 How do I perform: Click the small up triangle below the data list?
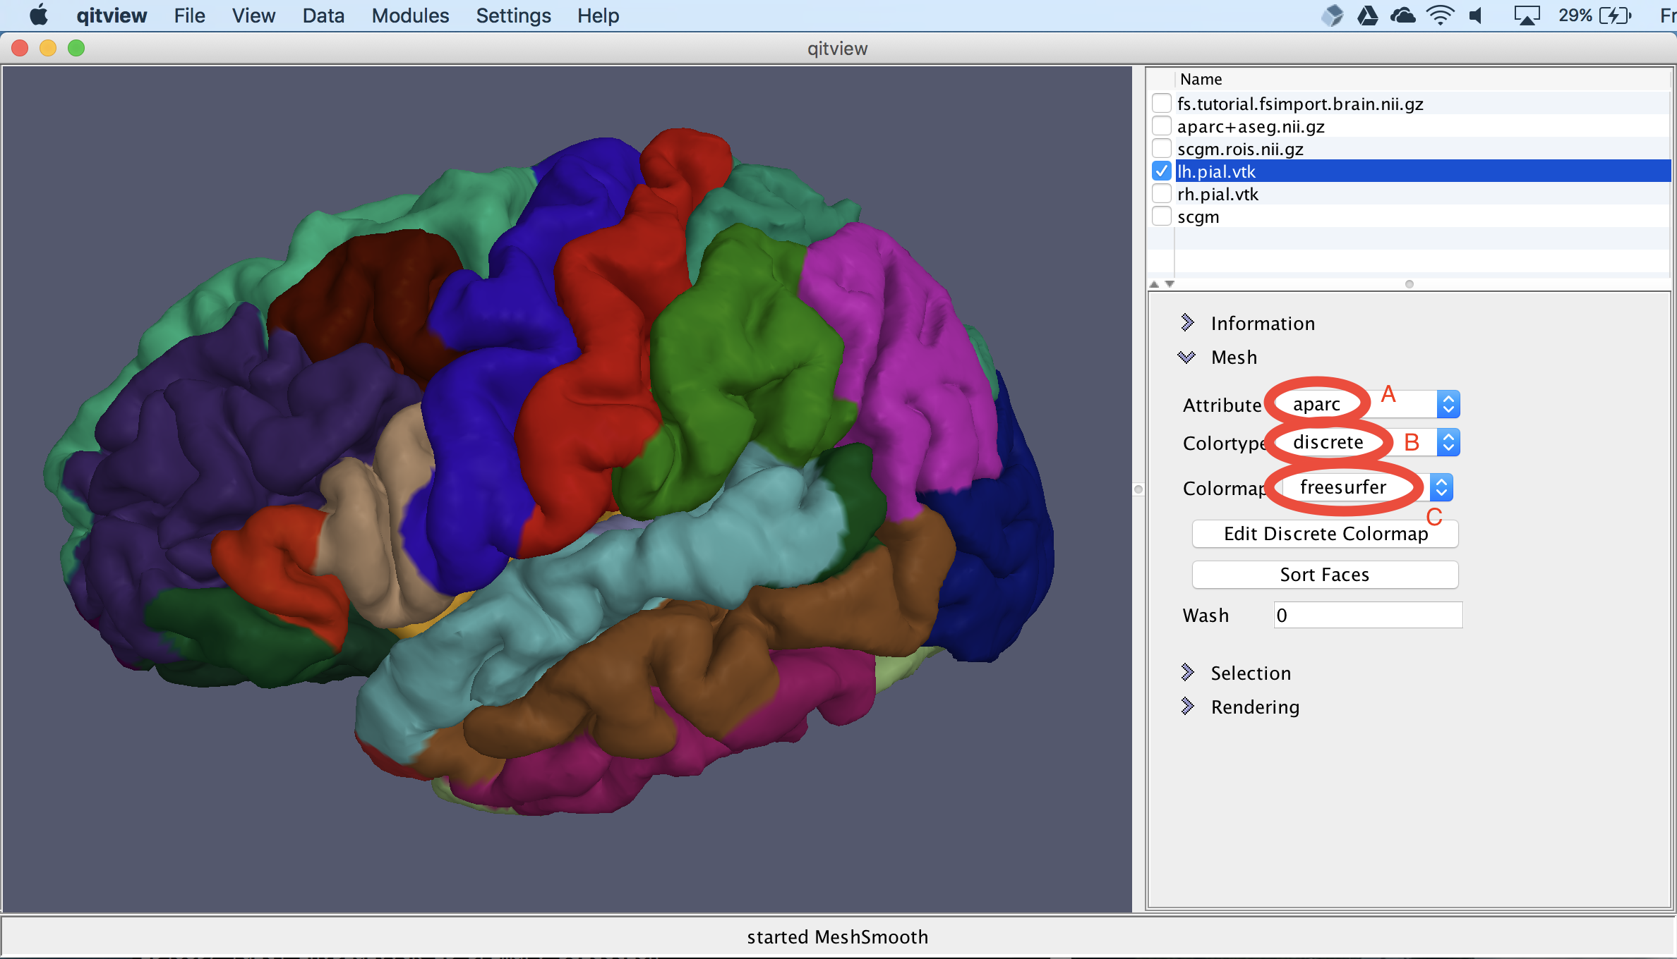[x=1154, y=284]
